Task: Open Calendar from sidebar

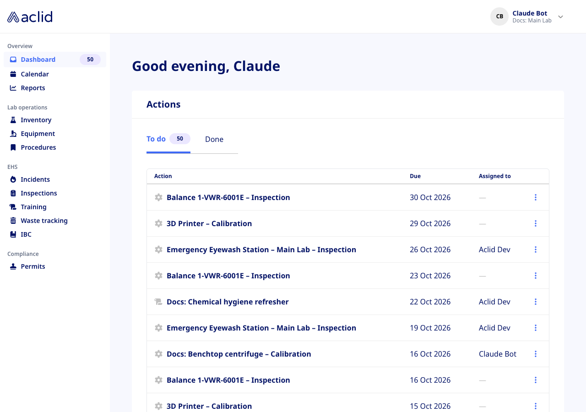Action: tap(35, 74)
